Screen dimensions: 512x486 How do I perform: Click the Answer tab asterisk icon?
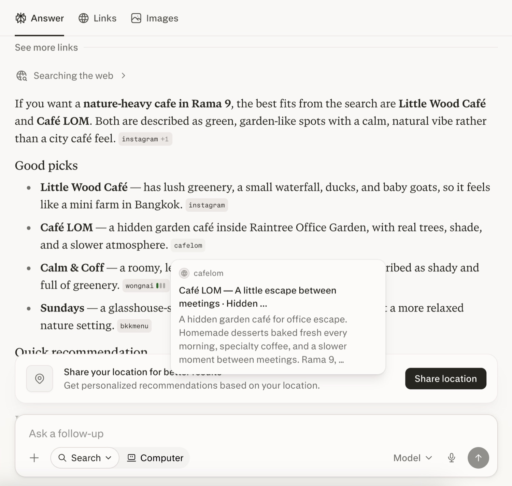click(x=21, y=18)
